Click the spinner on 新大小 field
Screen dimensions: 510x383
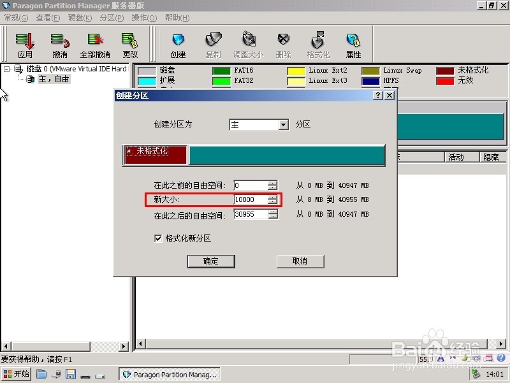click(x=273, y=199)
